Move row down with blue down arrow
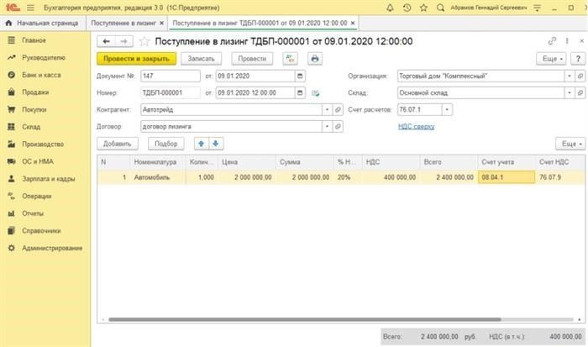588x347 pixels. [x=215, y=144]
